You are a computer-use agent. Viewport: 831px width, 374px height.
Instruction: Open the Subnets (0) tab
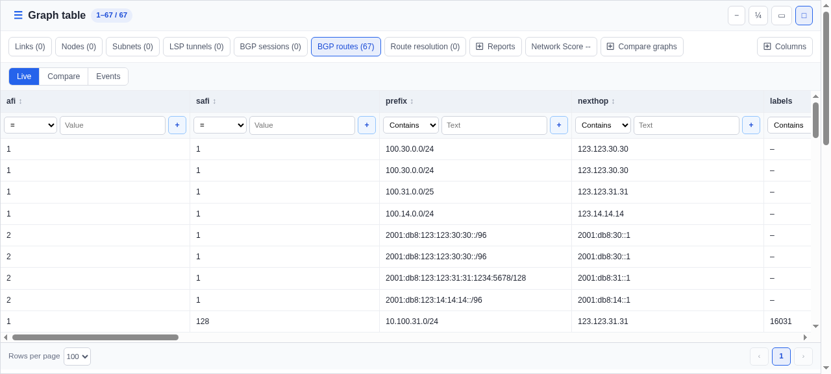pyautogui.click(x=132, y=47)
